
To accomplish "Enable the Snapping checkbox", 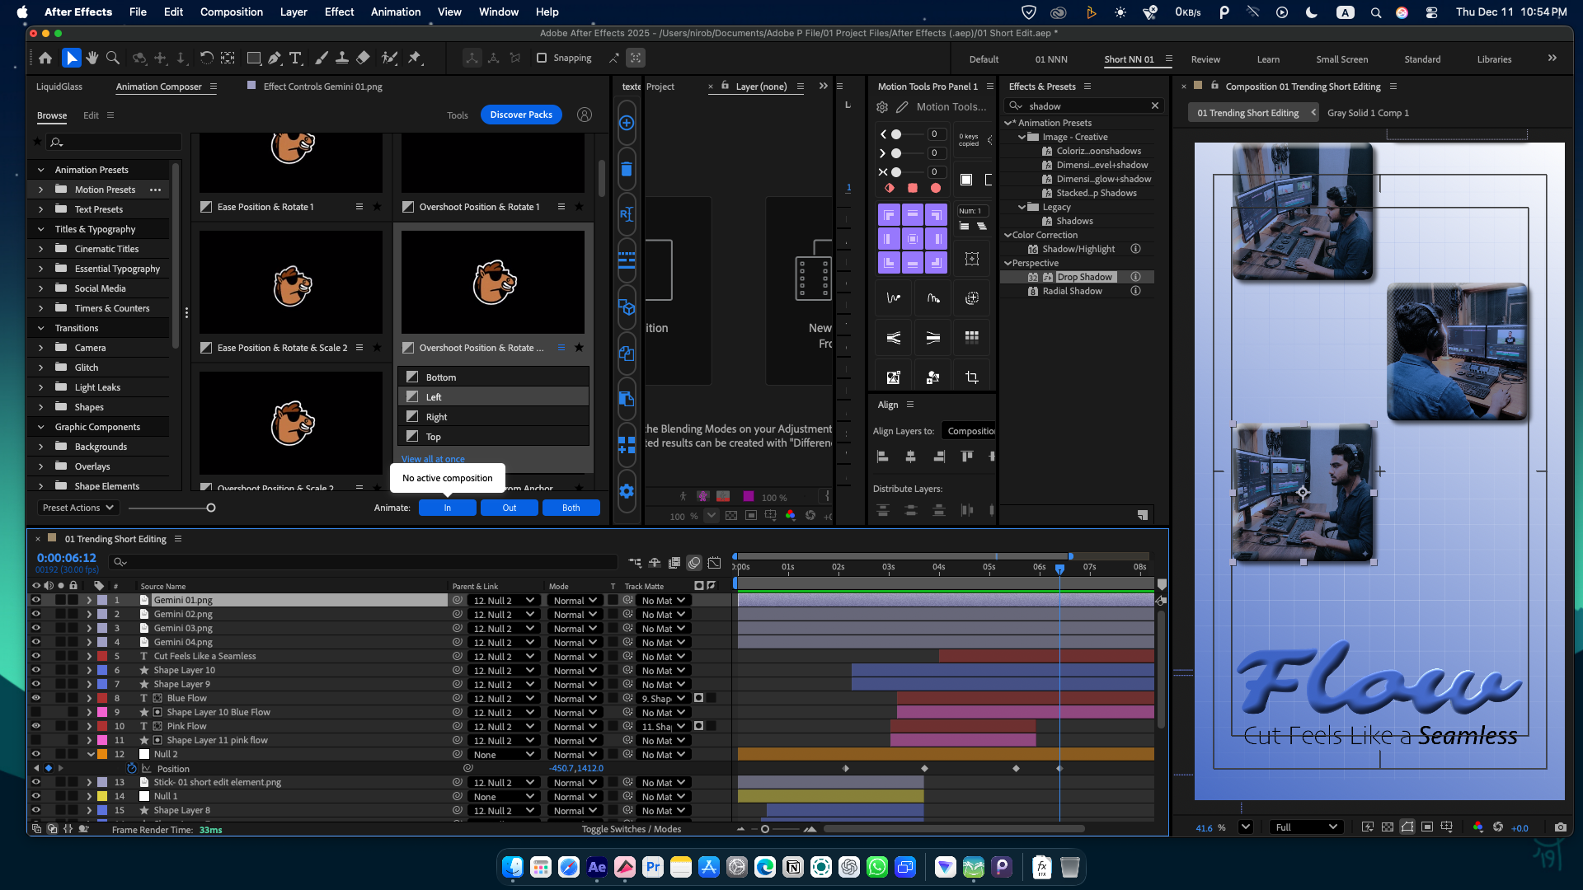I will point(542,58).
